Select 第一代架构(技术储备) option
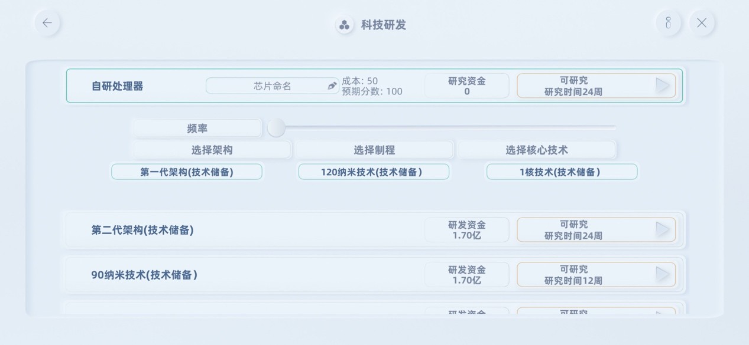Image resolution: width=749 pixels, height=345 pixels. [x=187, y=172]
